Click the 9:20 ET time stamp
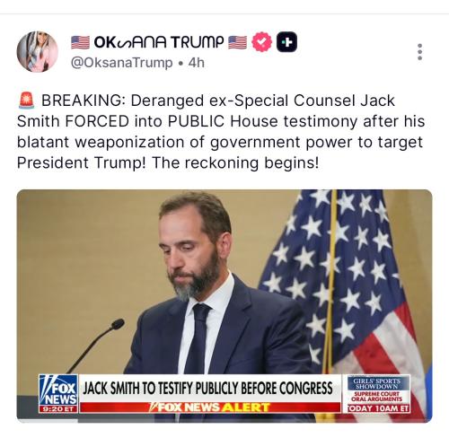This screenshot has height=438, width=449. (58, 409)
